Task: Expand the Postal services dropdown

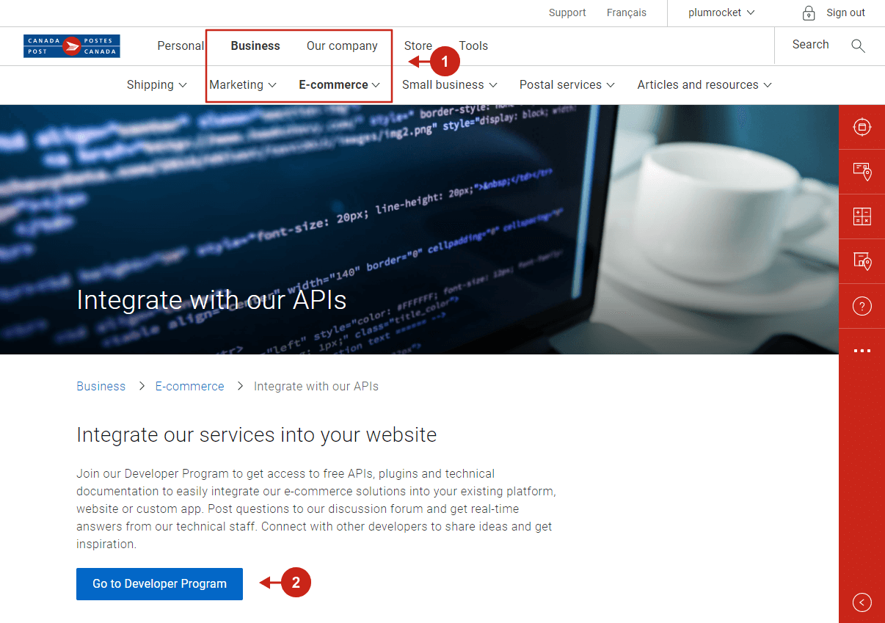Action: (x=567, y=85)
